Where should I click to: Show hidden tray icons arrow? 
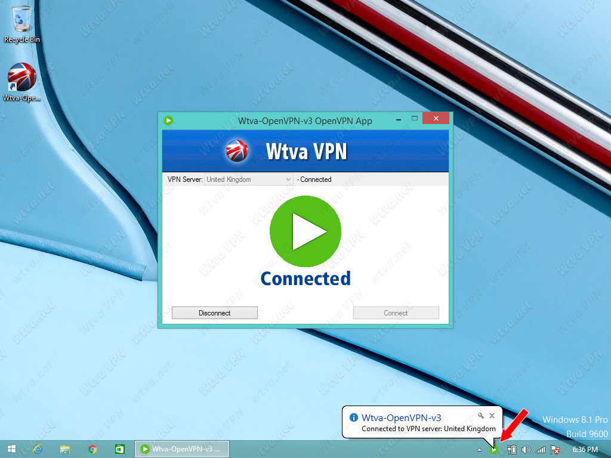479,450
